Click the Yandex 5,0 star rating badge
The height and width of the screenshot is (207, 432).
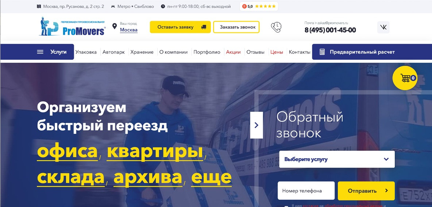coord(259,6)
